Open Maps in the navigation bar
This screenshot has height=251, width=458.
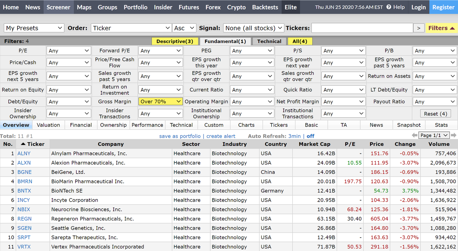tap(84, 7)
